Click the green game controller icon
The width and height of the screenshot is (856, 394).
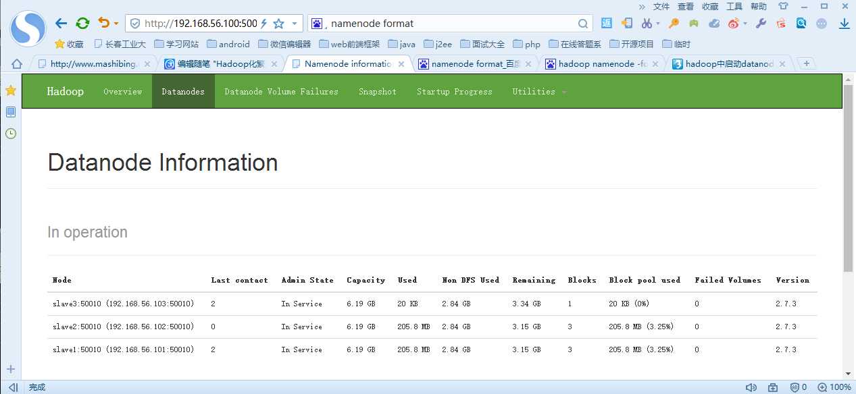pyautogui.click(x=694, y=23)
